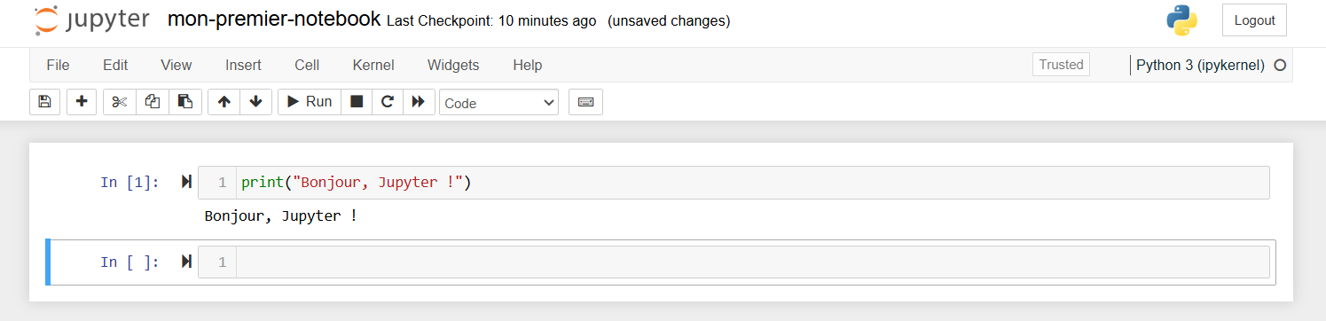Insert a cell below with plus icon
Image resolution: width=1326 pixels, height=321 pixels.
click(82, 102)
